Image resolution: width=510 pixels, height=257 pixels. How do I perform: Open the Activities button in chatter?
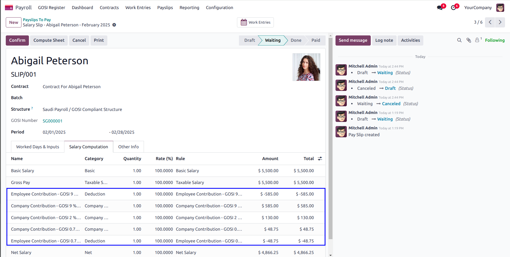point(410,40)
